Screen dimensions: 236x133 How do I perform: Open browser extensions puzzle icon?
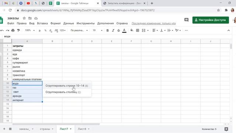226,10
